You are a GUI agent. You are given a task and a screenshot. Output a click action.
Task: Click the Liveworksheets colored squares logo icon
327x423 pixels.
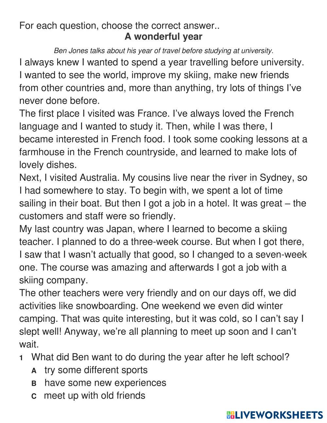(x=231, y=415)
